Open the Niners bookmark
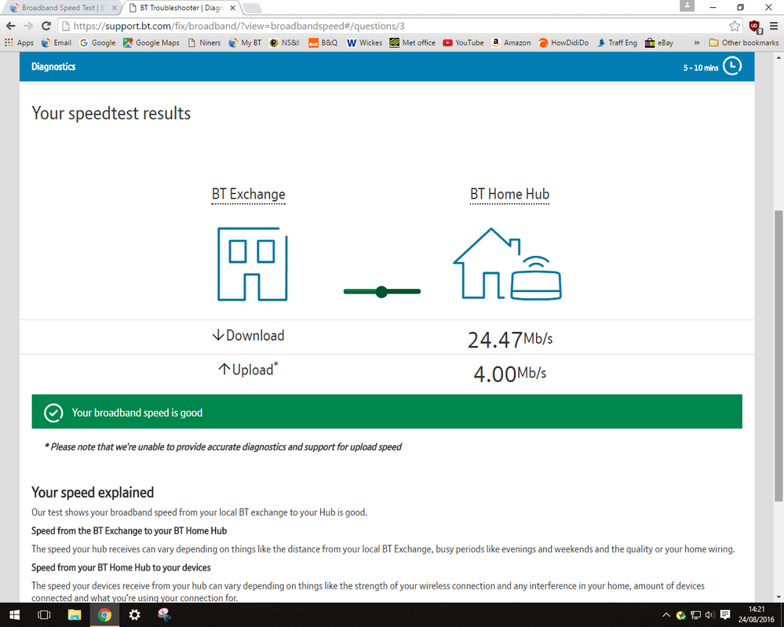Screen dimensions: 784x627 [x=204, y=42]
